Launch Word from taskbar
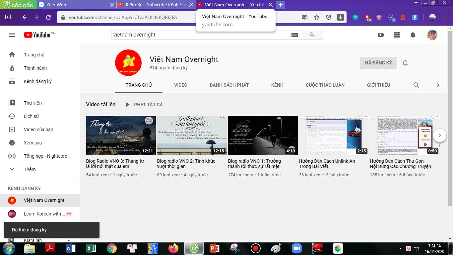This screenshot has width=453, height=255. point(70,248)
